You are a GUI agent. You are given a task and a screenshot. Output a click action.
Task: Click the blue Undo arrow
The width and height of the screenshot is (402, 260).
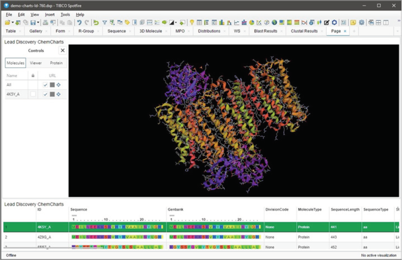79,23
